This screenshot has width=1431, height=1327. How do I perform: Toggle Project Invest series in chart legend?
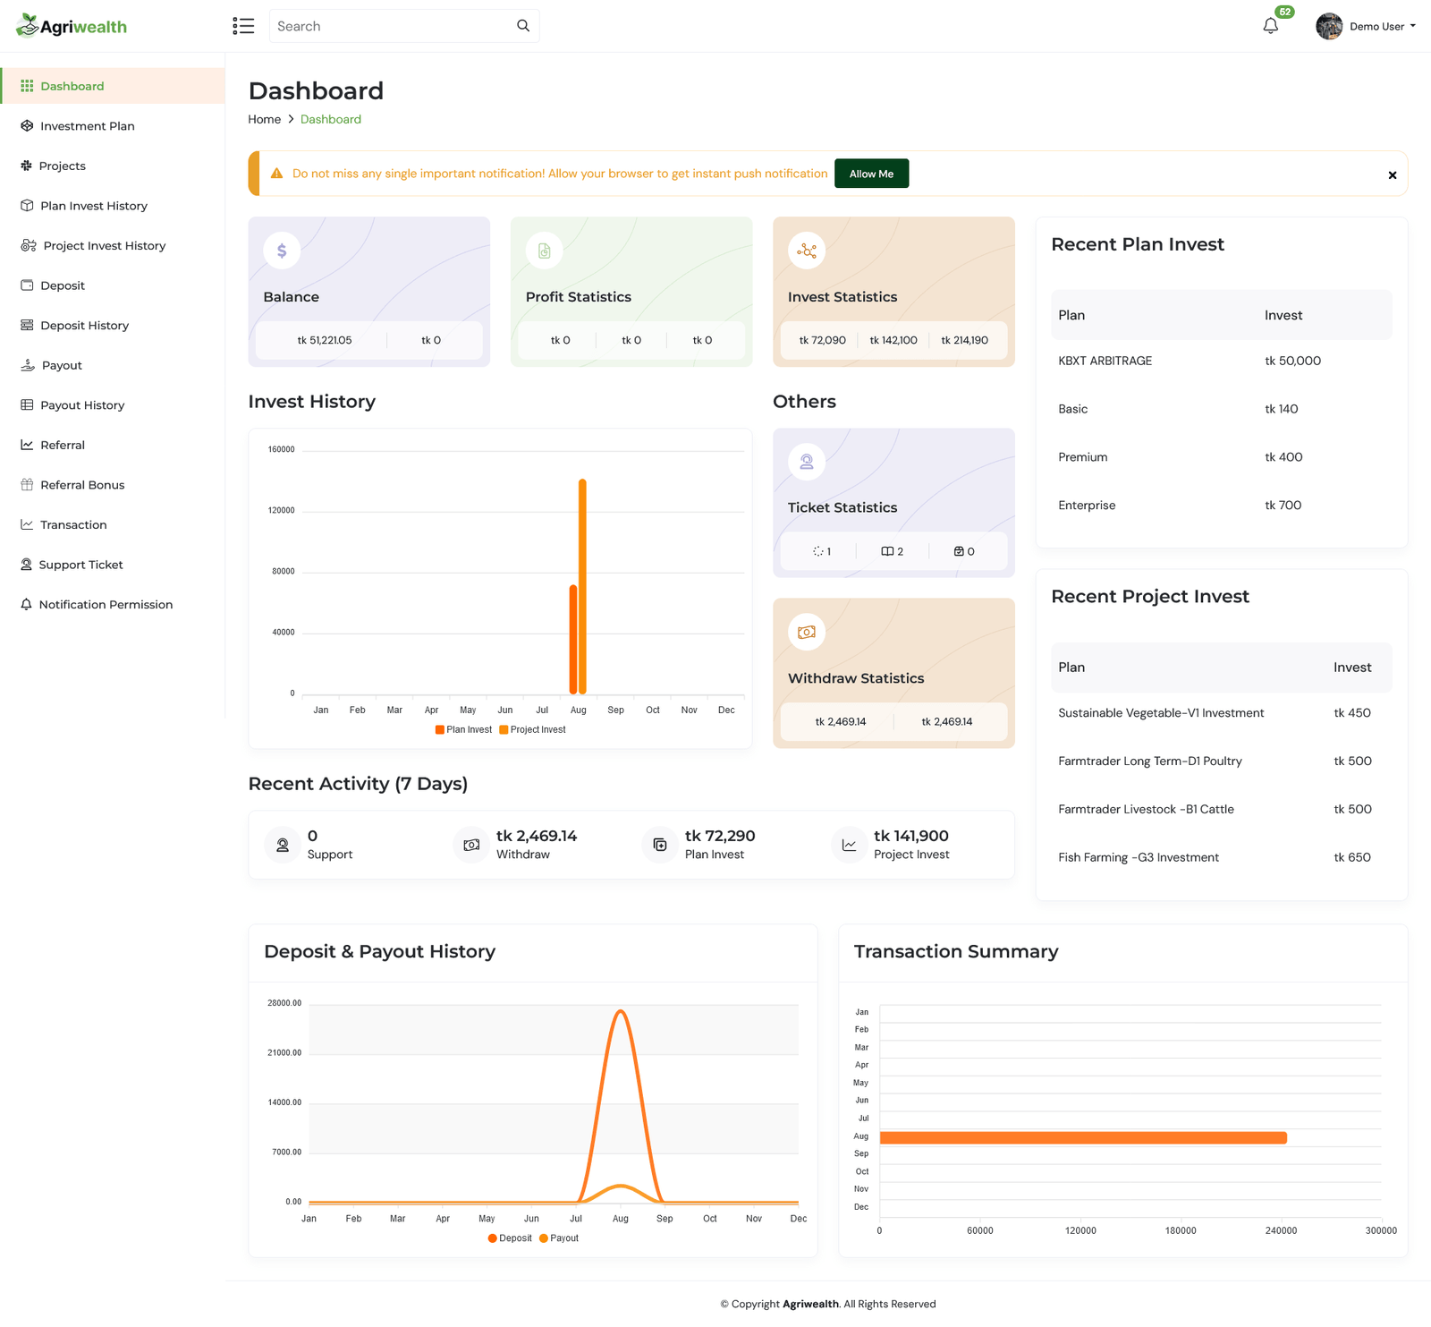point(532,730)
